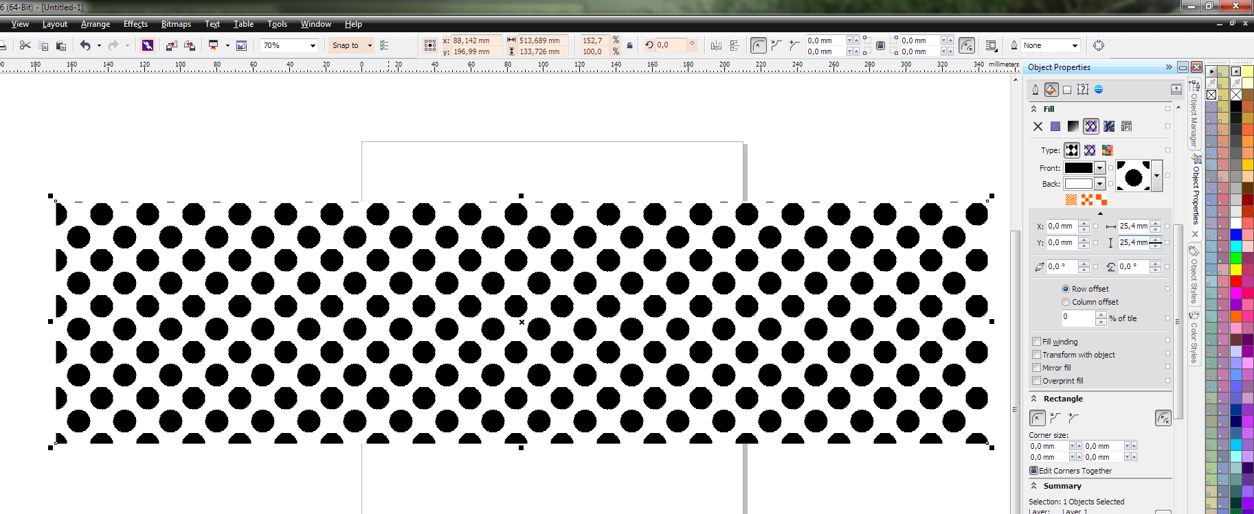Open the Effects menu

(135, 24)
